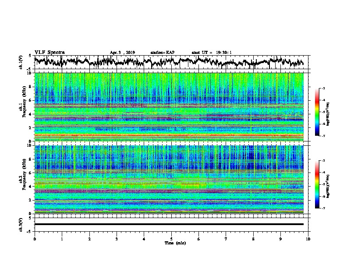Click the ch.1 voltage waveform trace
The width and height of the screenshot is (347, 268).
click(169, 62)
